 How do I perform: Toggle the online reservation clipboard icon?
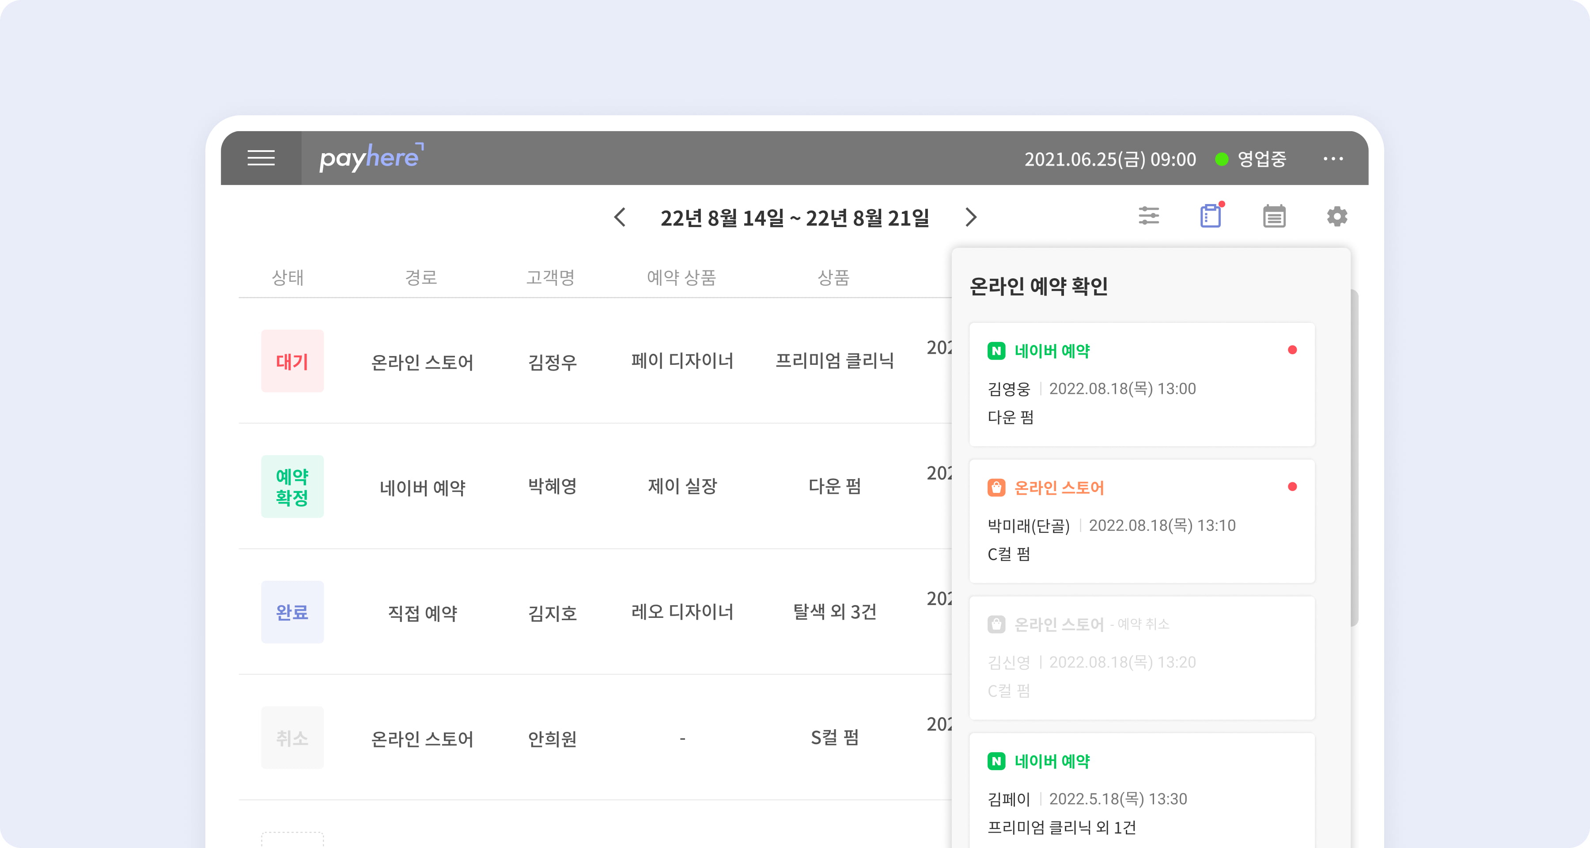point(1211,216)
